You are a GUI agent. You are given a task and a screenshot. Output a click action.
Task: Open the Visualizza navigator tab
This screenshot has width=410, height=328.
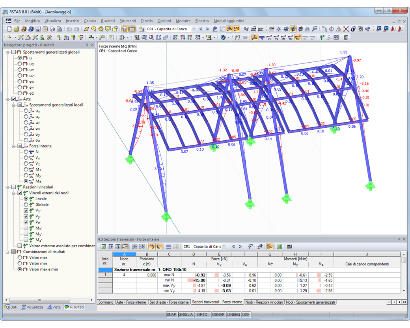(x=32, y=307)
